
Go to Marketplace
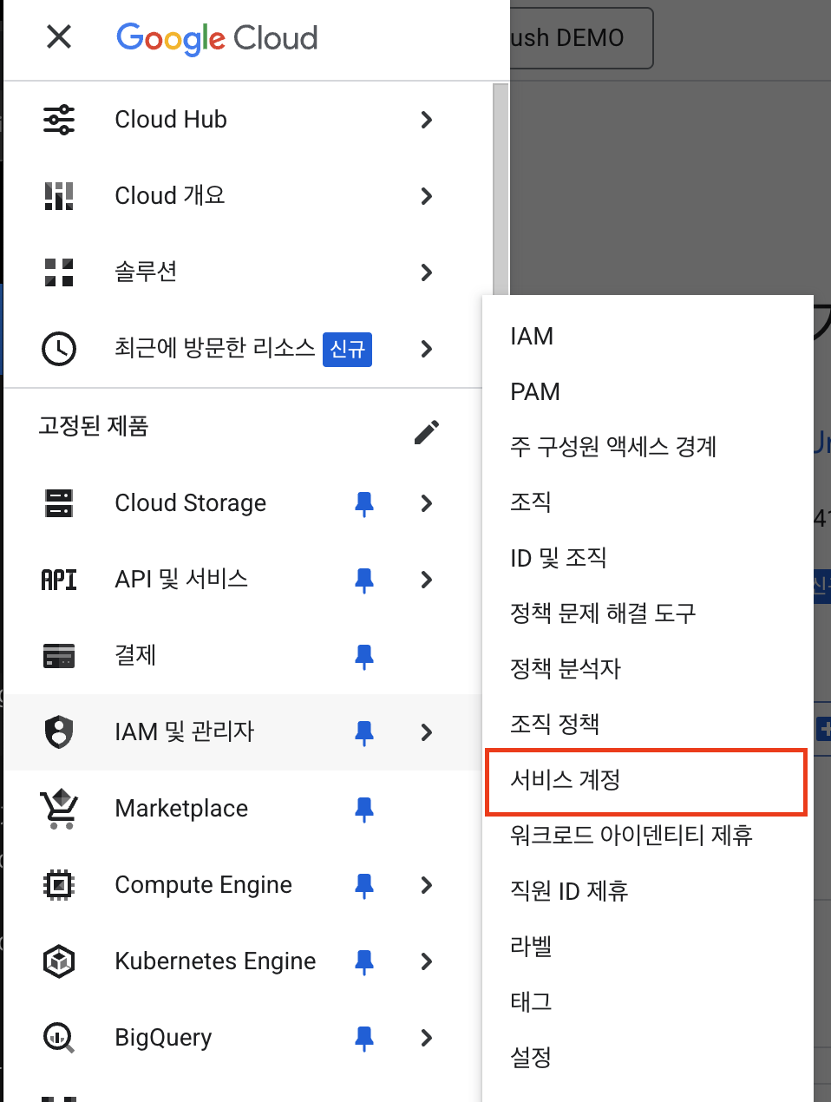[181, 809]
